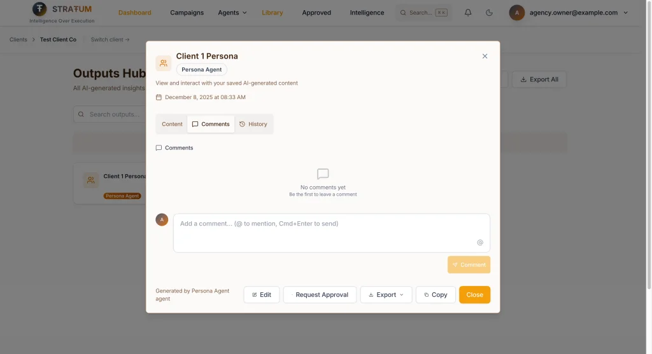Click the Persona Agent badge in dialog

pyautogui.click(x=202, y=69)
